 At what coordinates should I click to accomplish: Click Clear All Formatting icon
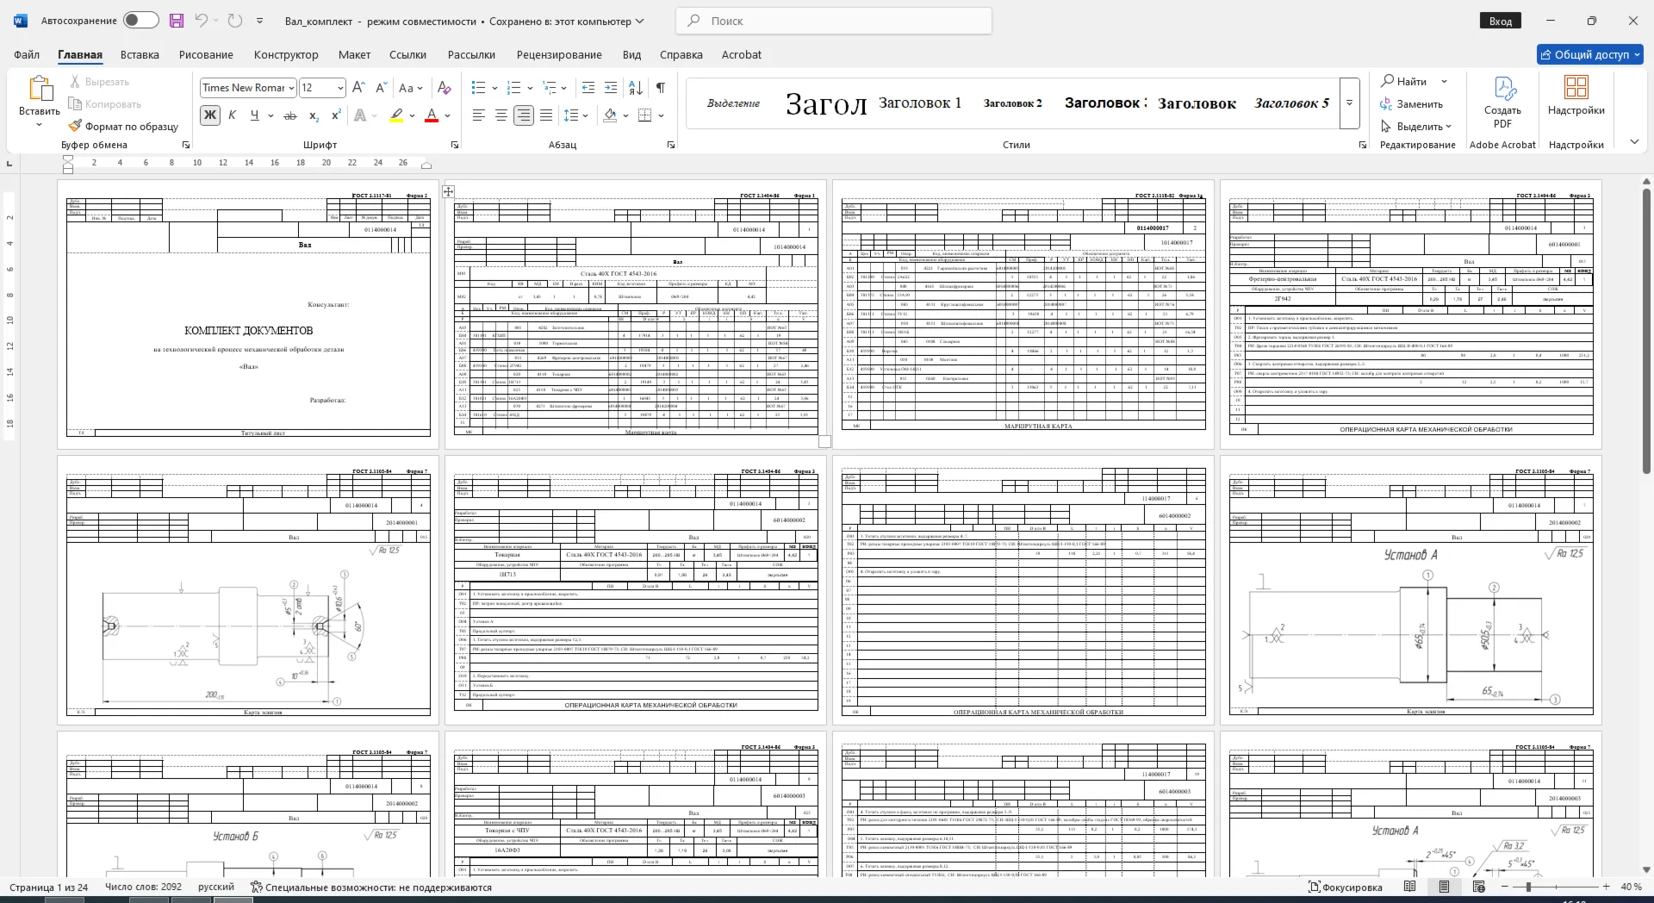click(444, 88)
